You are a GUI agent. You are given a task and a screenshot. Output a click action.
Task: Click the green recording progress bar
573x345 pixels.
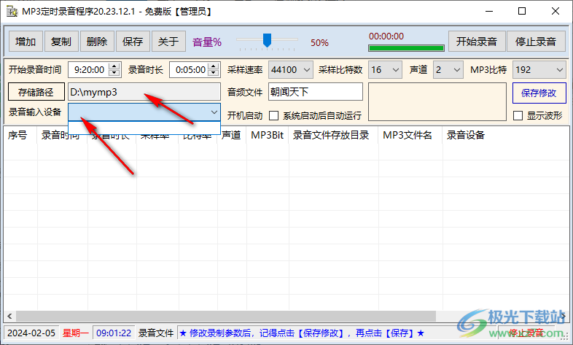coord(406,48)
